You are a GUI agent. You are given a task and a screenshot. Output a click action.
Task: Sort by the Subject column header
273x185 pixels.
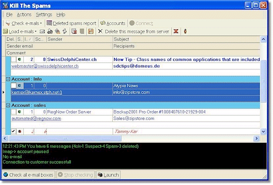(x=186, y=39)
